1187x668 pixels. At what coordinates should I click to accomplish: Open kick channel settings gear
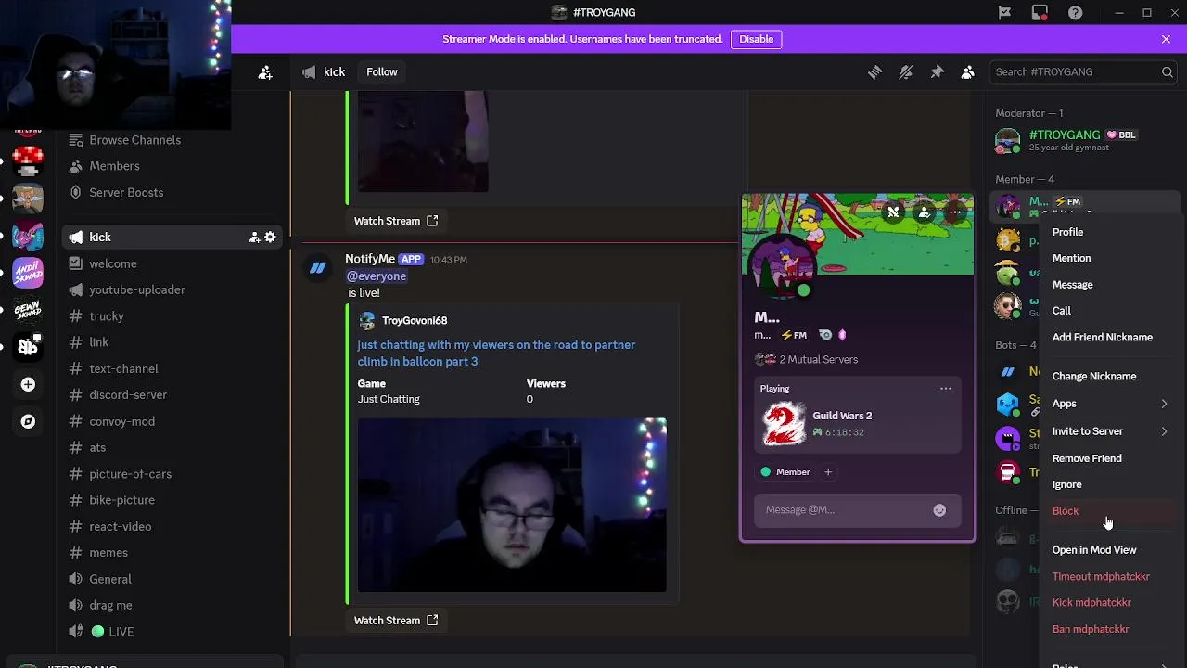(x=270, y=238)
